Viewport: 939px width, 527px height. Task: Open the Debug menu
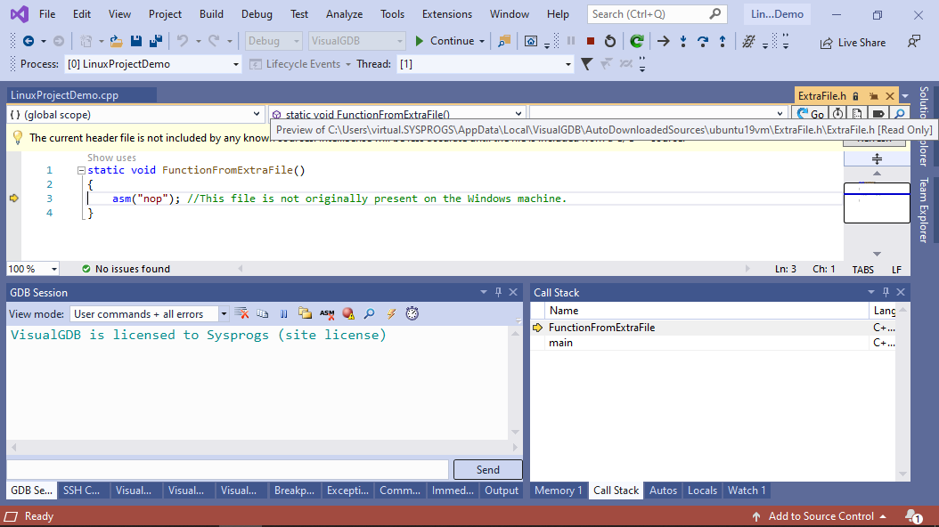257,13
